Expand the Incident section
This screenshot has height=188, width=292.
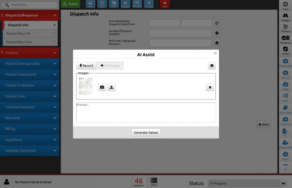(30, 53)
